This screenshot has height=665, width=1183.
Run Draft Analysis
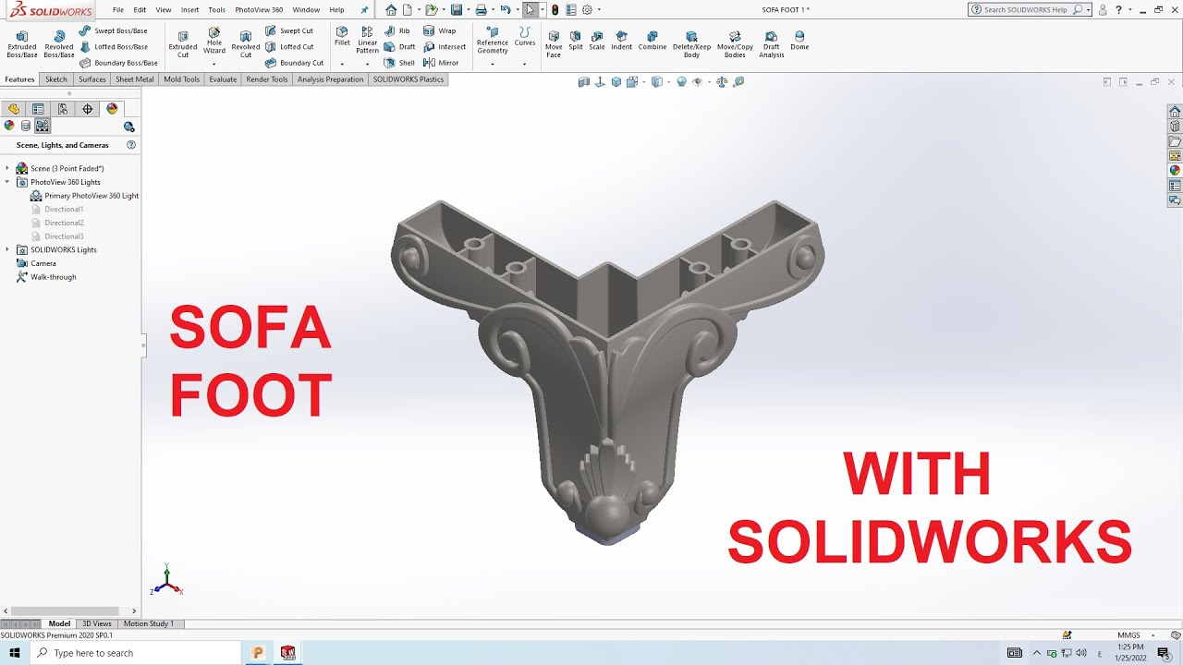(772, 43)
